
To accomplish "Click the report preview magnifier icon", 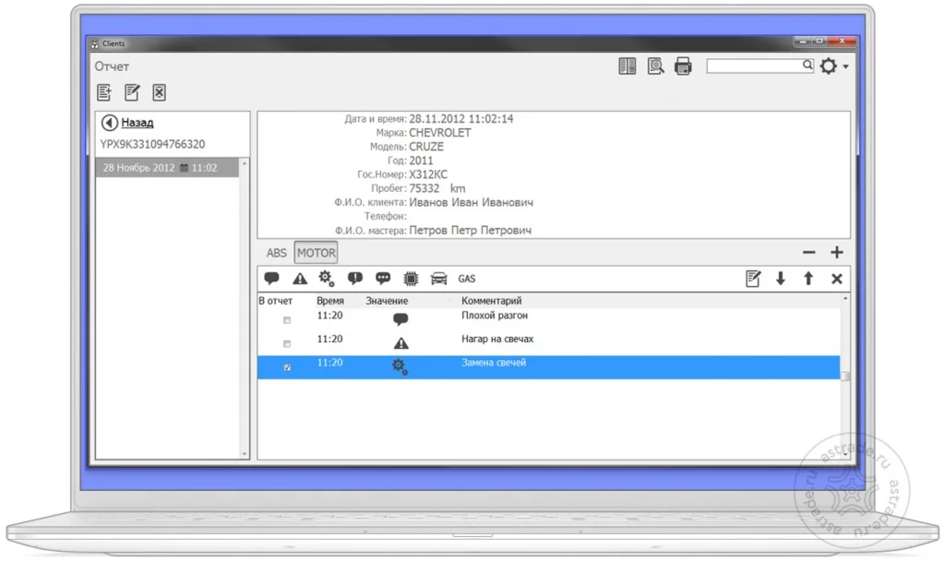I will click(655, 66).
